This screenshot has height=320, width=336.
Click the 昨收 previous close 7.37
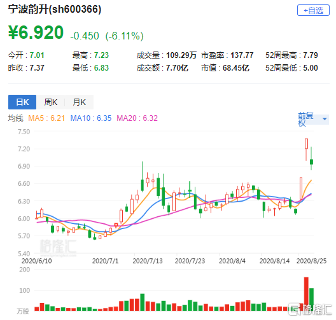pos(37,68)
